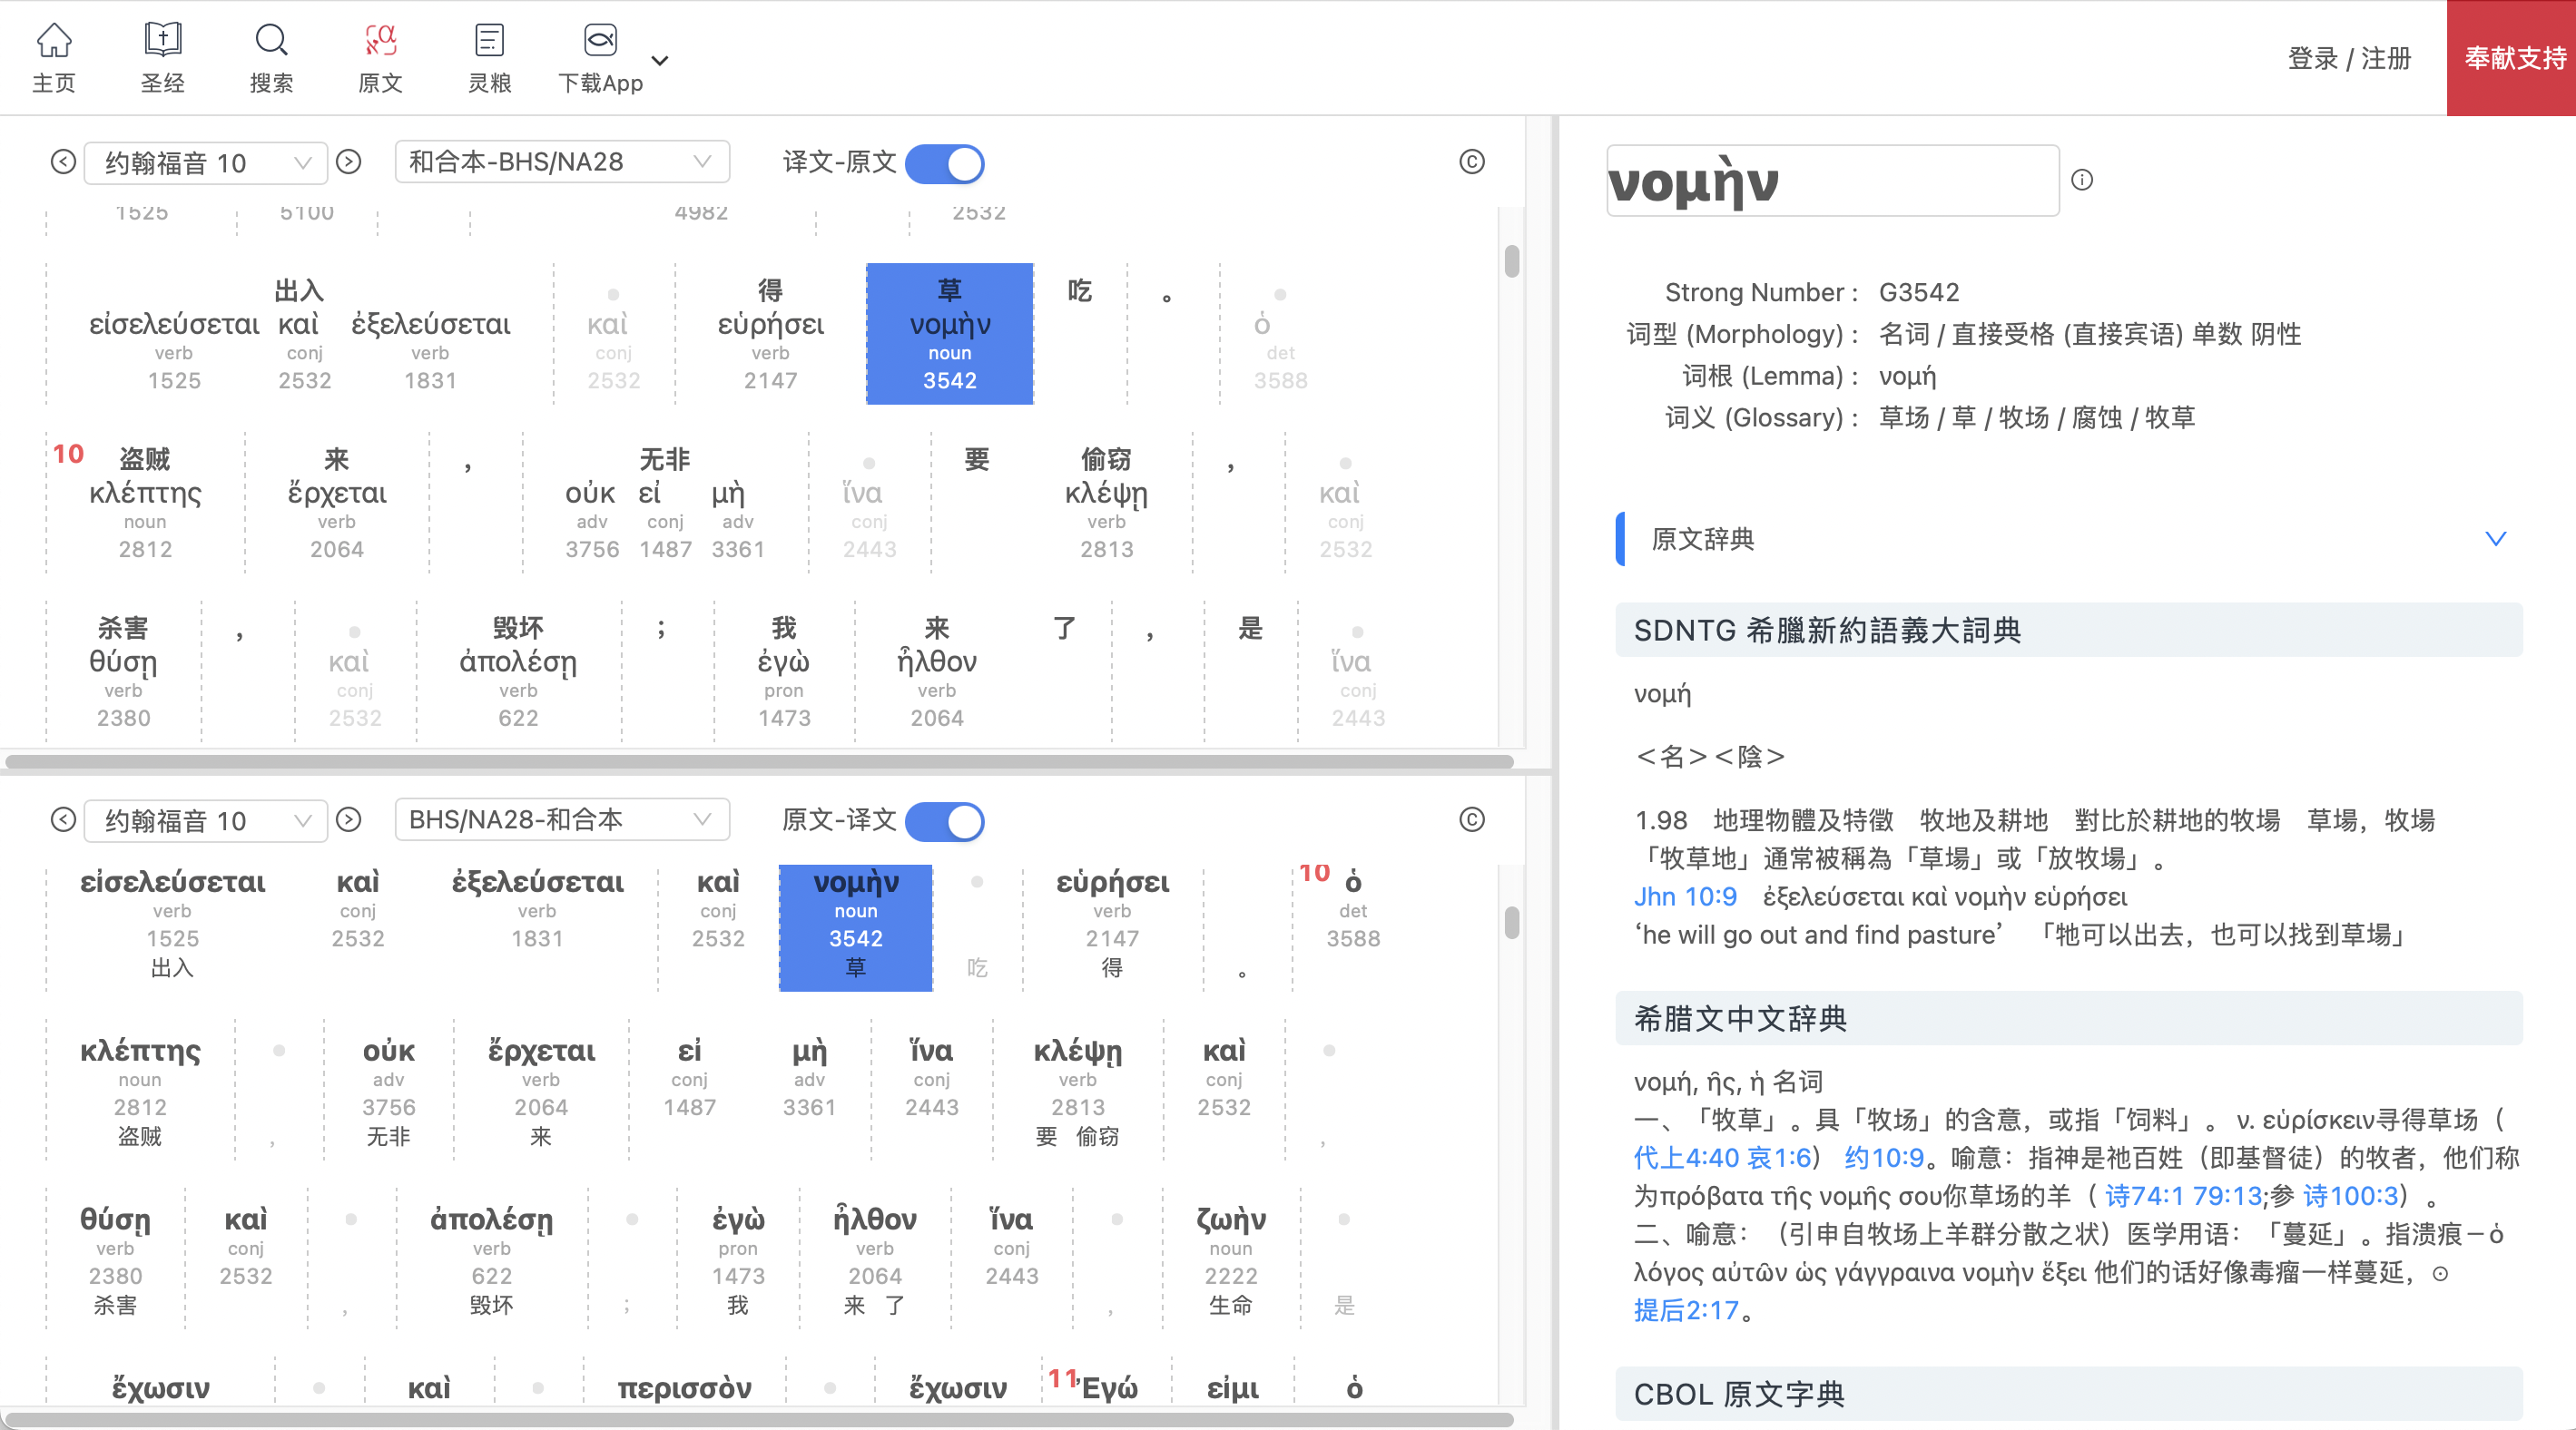
Task: Open the 灵粮 devotional icon
Action: point(489,58)
